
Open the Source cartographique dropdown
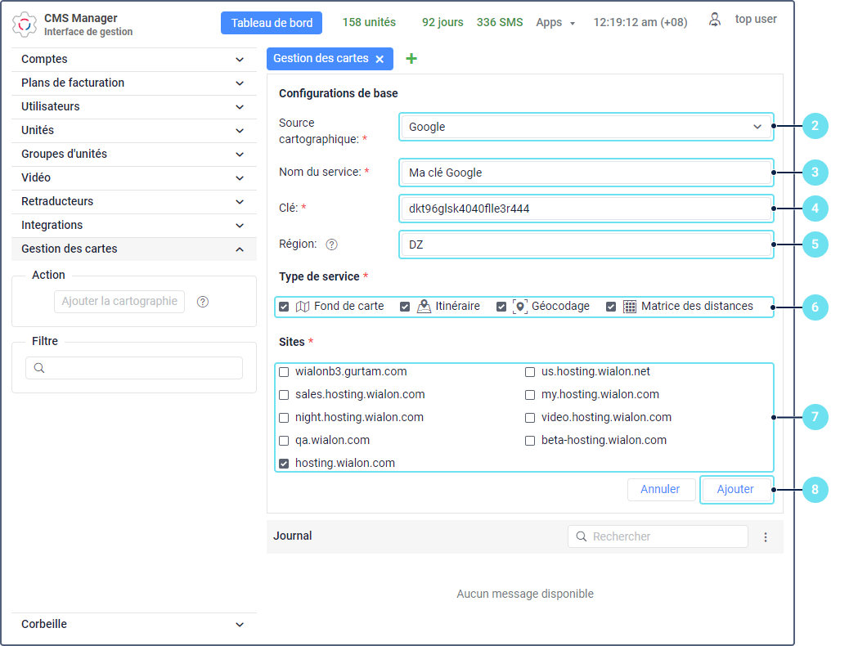coord(586,127)
